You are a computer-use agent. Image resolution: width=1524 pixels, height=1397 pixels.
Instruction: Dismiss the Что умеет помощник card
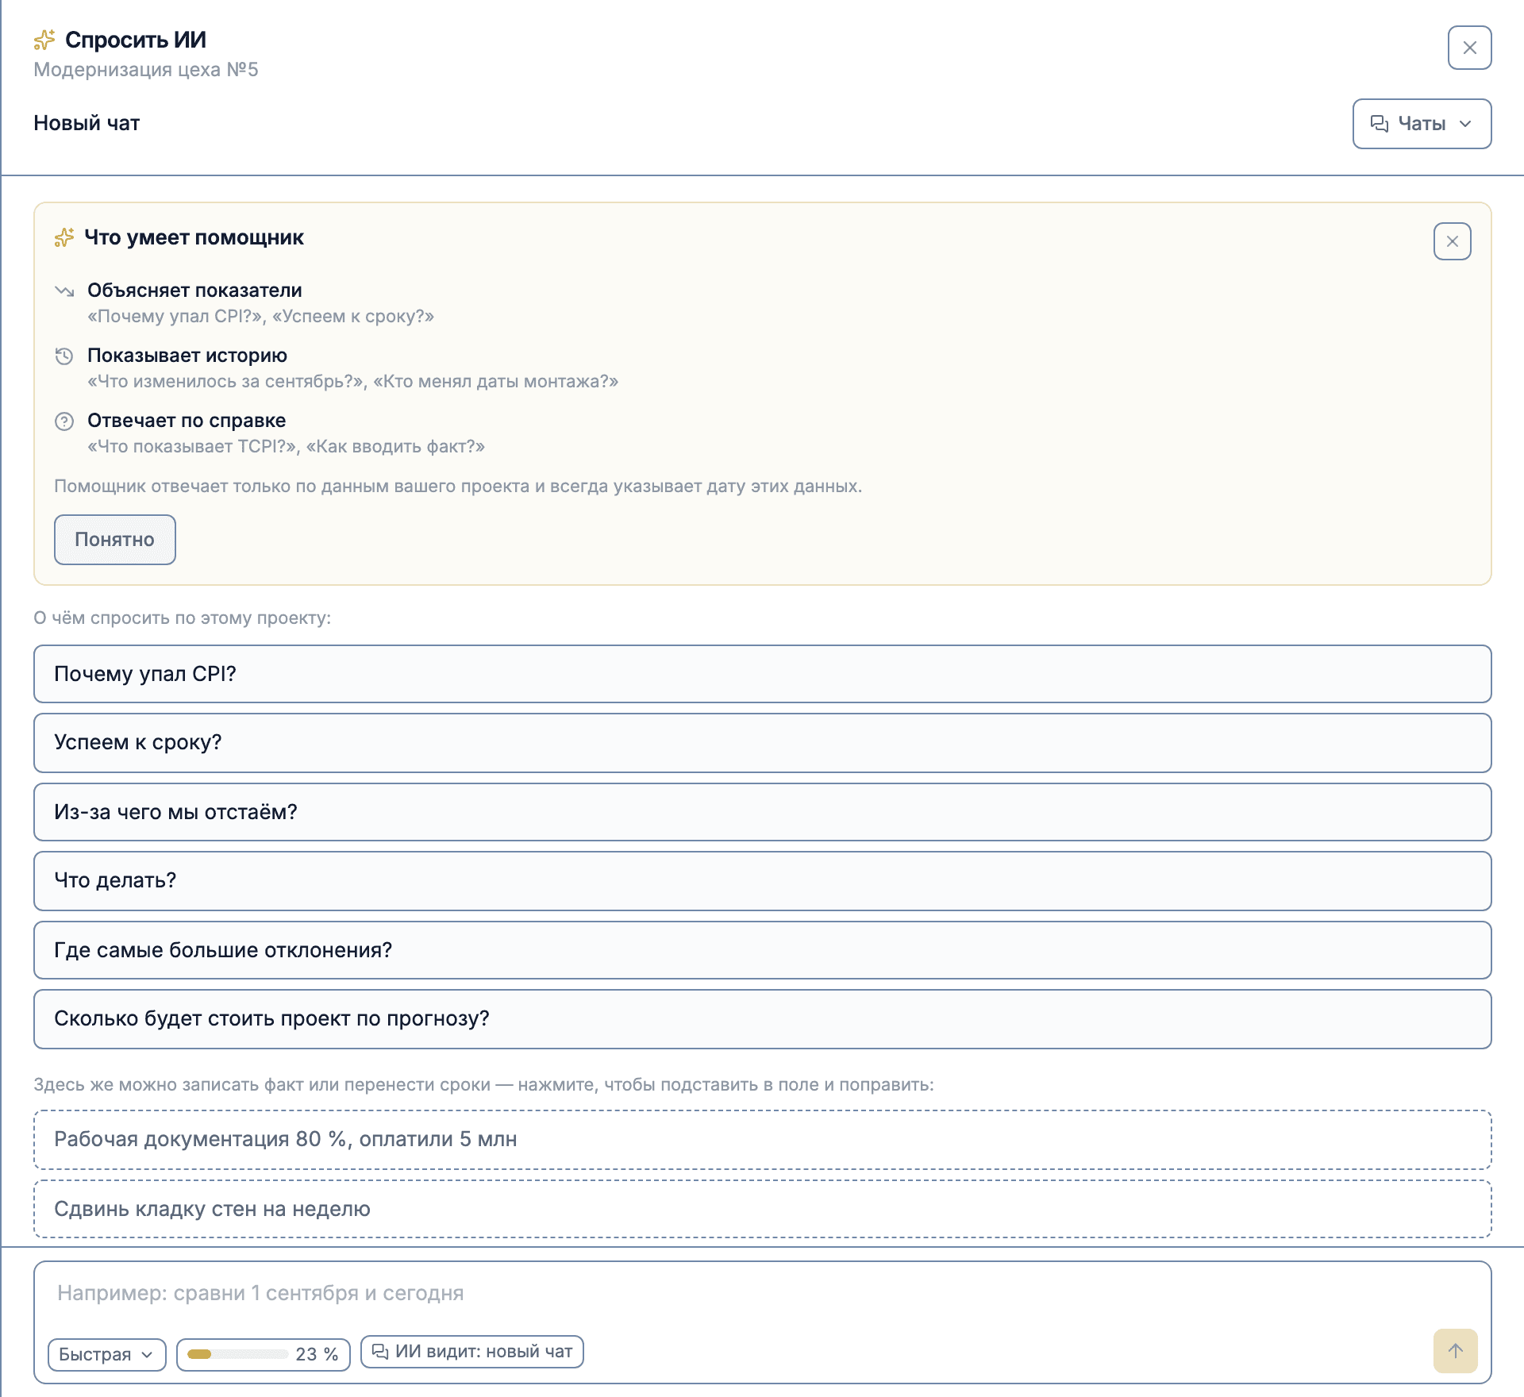click(1452, 241)
